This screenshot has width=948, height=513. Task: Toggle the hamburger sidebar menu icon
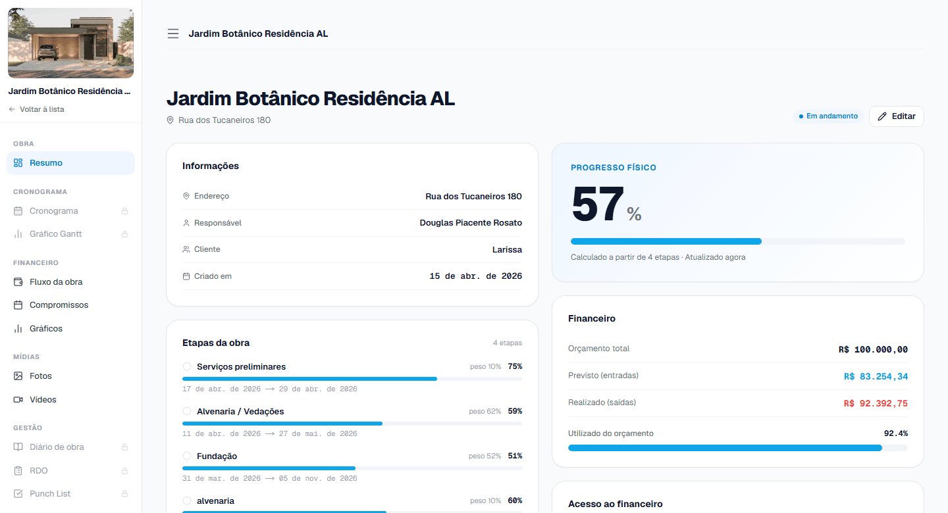172,34
